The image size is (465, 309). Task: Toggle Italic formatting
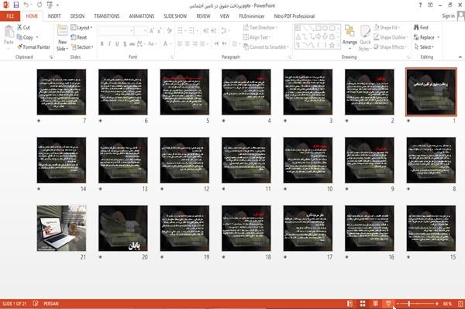(109, 44)
